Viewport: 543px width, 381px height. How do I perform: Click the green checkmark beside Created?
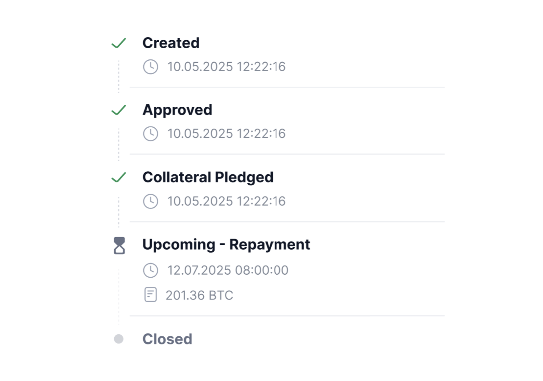[119, 43]
